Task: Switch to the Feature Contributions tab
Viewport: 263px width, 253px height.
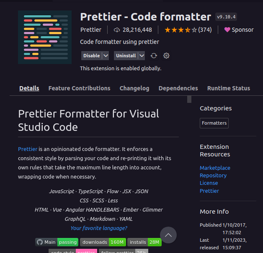Action: tap(79, 88)
